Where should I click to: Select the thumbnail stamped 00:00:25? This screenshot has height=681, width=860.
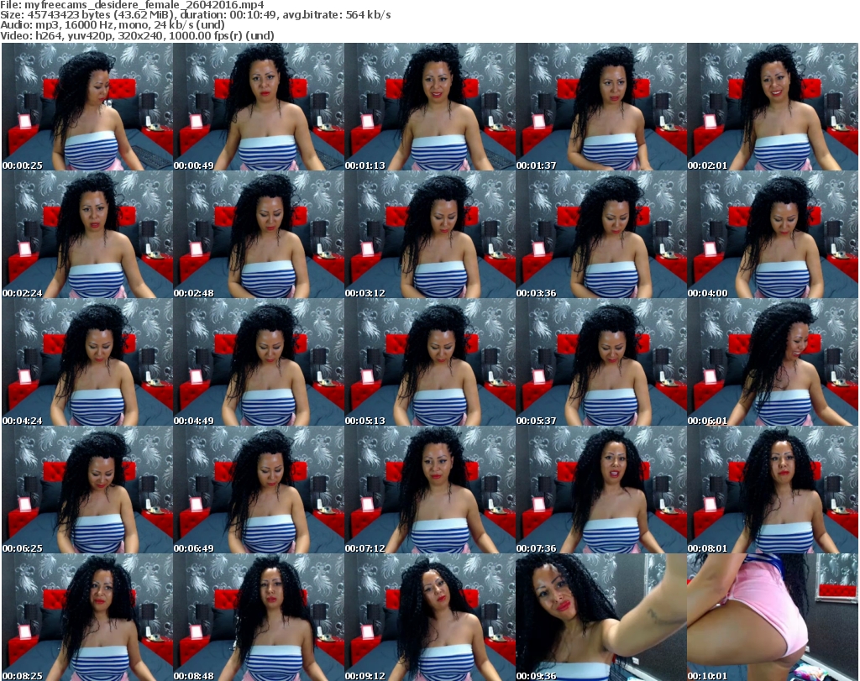87,107
